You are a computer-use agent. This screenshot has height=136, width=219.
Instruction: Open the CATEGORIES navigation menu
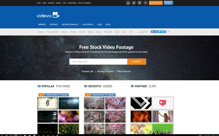click(88, 24)
